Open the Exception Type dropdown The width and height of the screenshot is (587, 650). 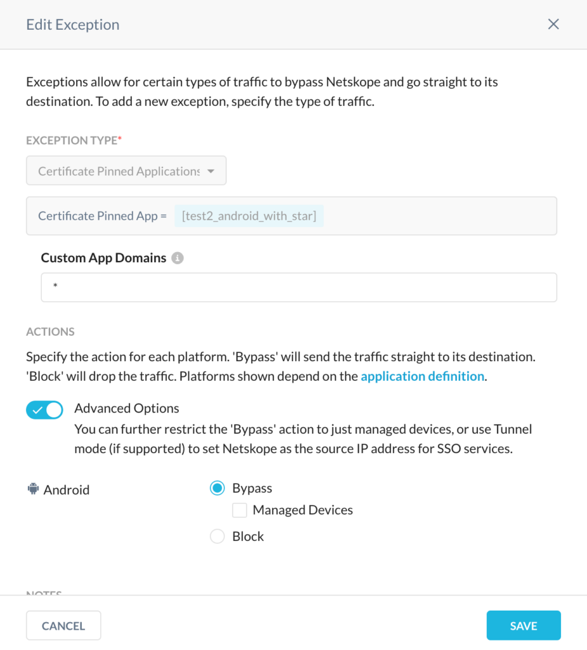[126, 170]
